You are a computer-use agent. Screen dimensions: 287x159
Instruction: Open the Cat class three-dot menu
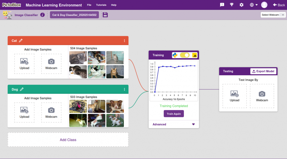[x=124, y=41]
